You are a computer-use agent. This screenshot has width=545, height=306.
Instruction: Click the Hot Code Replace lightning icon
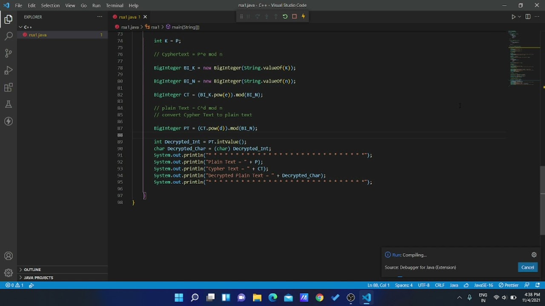(x=303, y=17)
